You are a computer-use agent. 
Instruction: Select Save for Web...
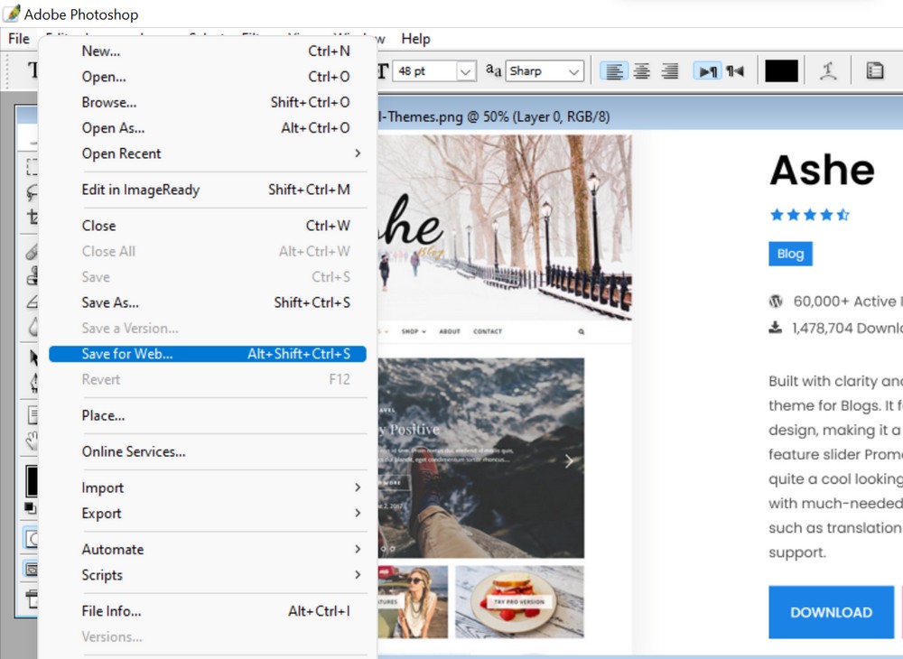[x=208, y=354]
